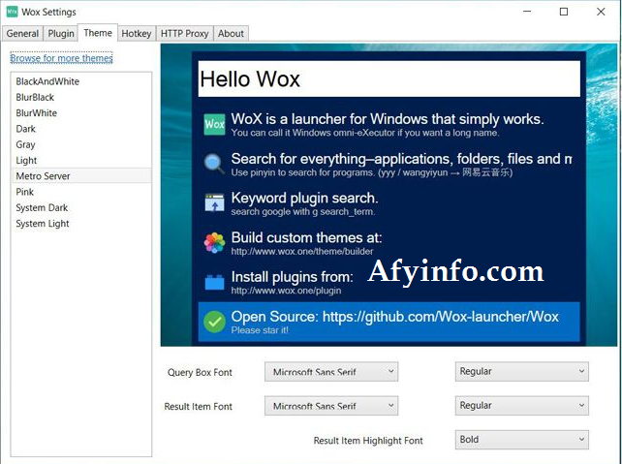Click the browser window keyword plugin icon
Viewport: 622px width, 464px height.
point(214,202)
